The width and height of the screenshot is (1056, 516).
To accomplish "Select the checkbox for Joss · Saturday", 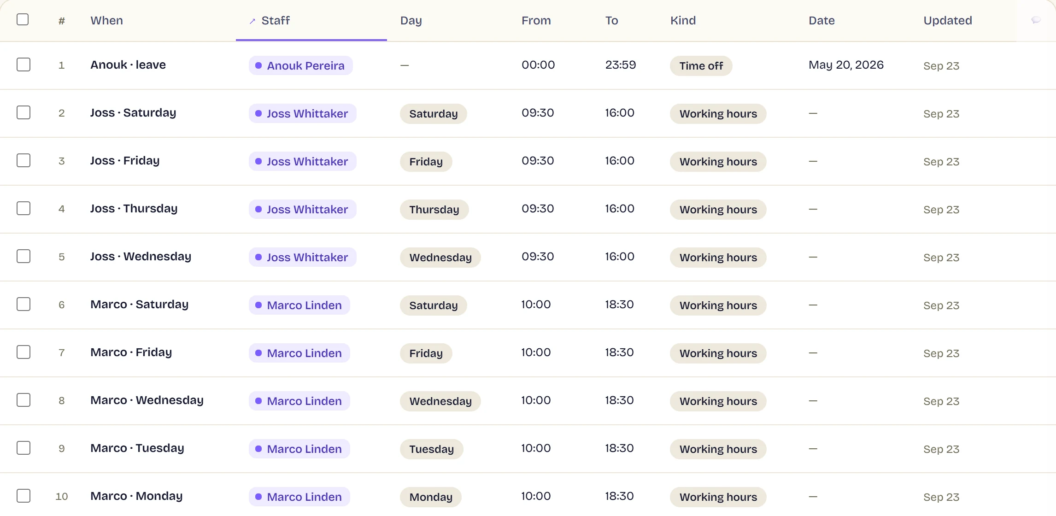I will coord(23,112).
